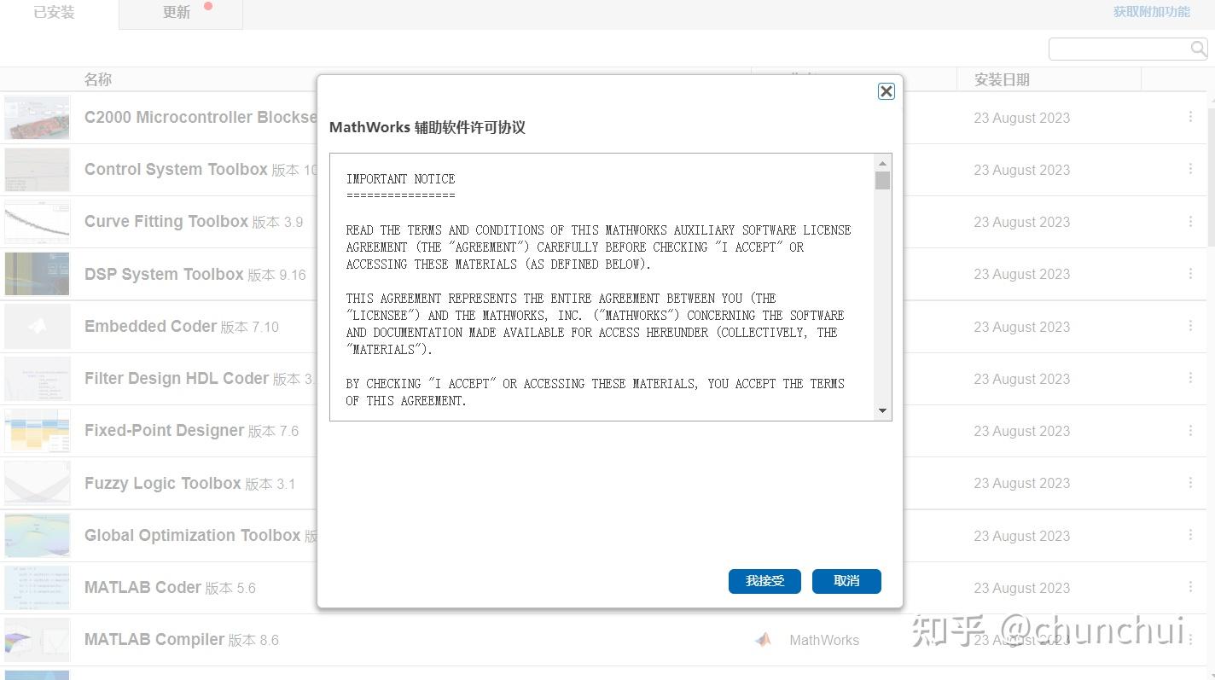The image size is (1215, 680).
Task: Click the Fuzzy Logic Toolbox curve icon
Action: 37,483
